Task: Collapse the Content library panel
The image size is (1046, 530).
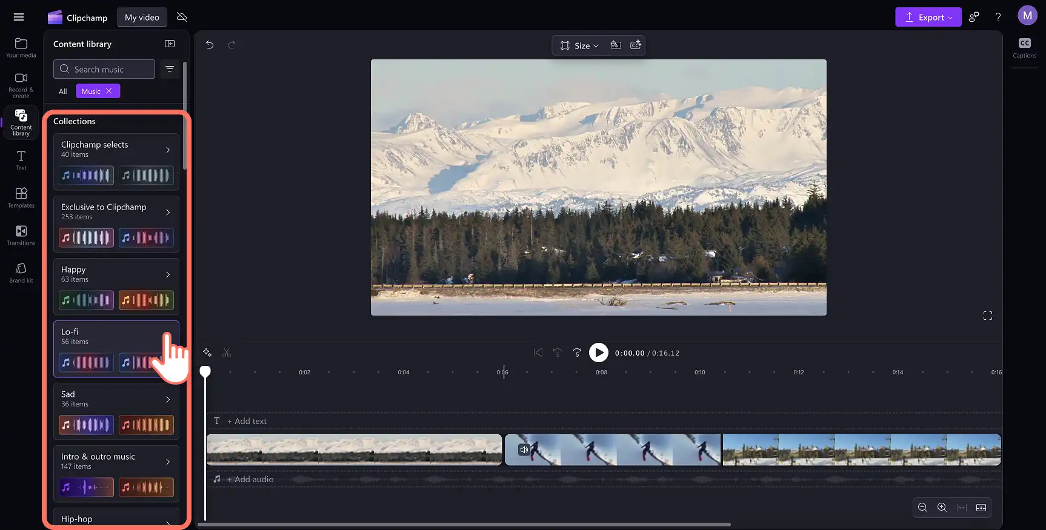Action: [170, 44]
